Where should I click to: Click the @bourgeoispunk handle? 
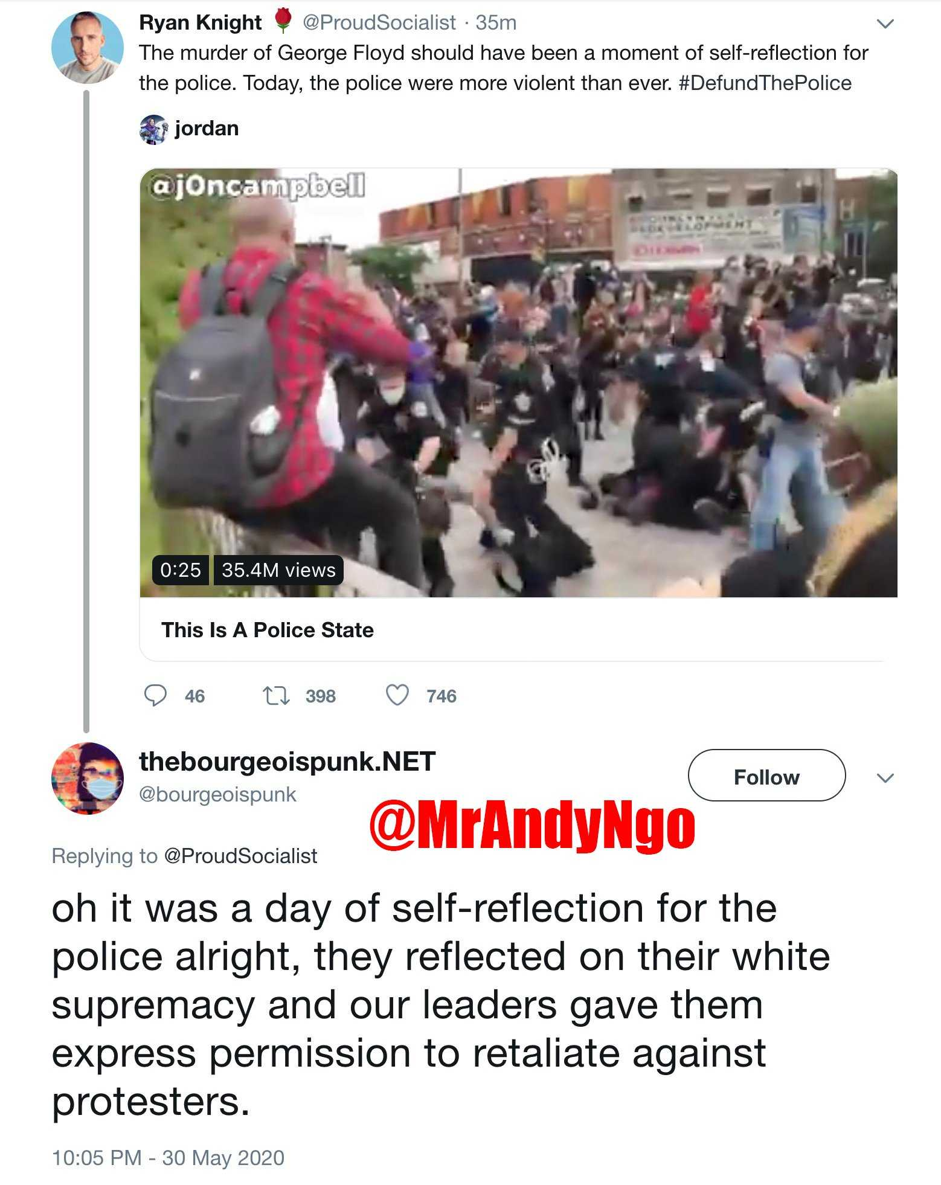click(217, 794)
